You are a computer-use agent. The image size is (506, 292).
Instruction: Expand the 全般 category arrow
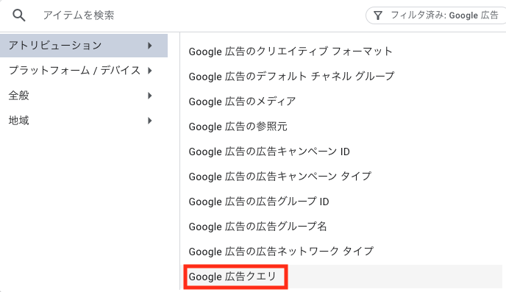click(x=150, y=96)
